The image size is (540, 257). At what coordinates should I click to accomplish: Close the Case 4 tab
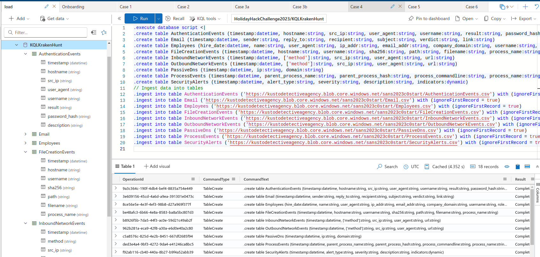point(400,6)
